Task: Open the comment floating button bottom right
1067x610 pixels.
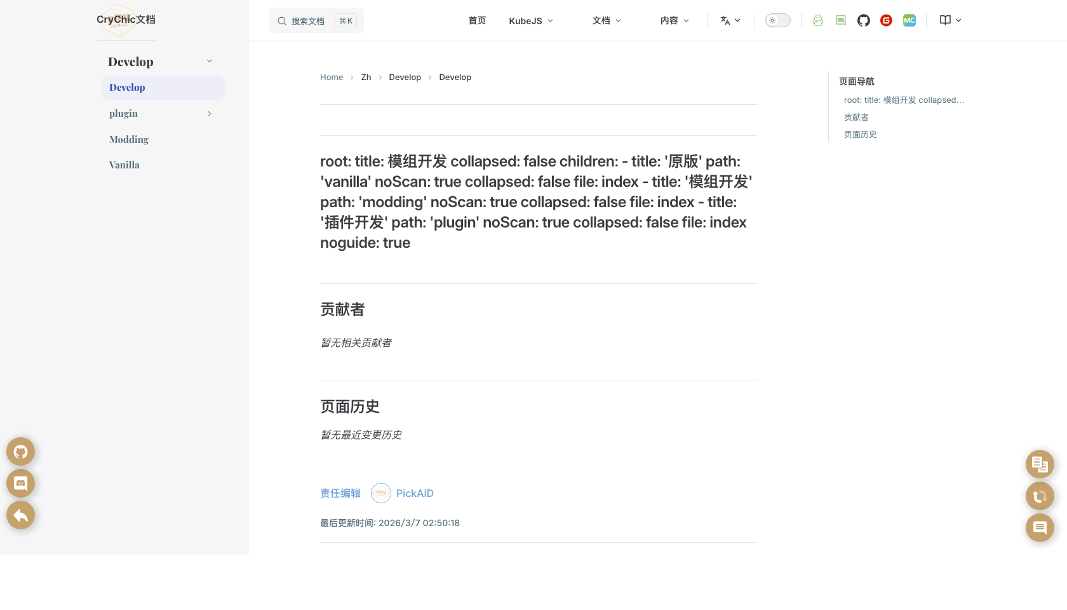Action: (1040, 527)
